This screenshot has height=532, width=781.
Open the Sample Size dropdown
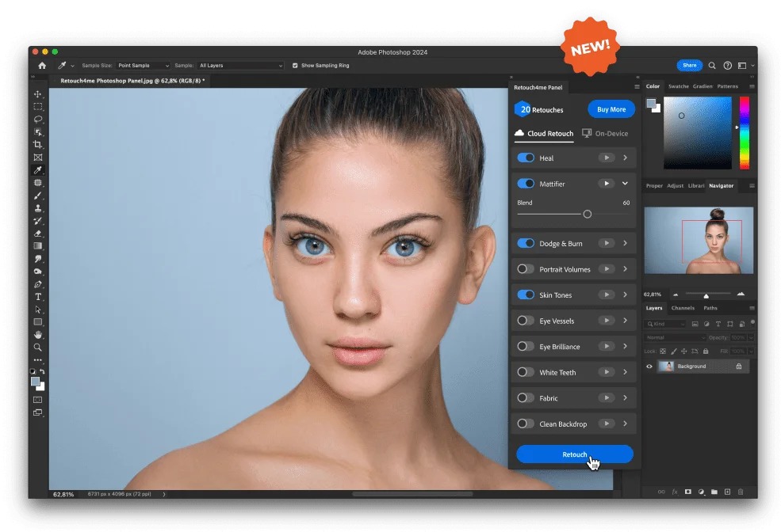[x=143, y=65]
